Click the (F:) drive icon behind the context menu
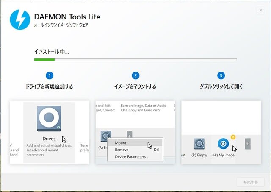 (x=105, y=136)
